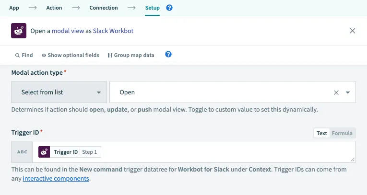Toggle Group map data
The height and width of the screenshot is (195, 367).
131,55
